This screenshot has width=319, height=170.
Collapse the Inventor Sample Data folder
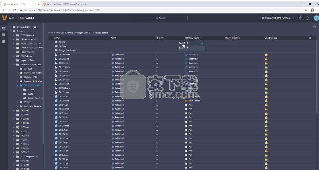(14, 64)
